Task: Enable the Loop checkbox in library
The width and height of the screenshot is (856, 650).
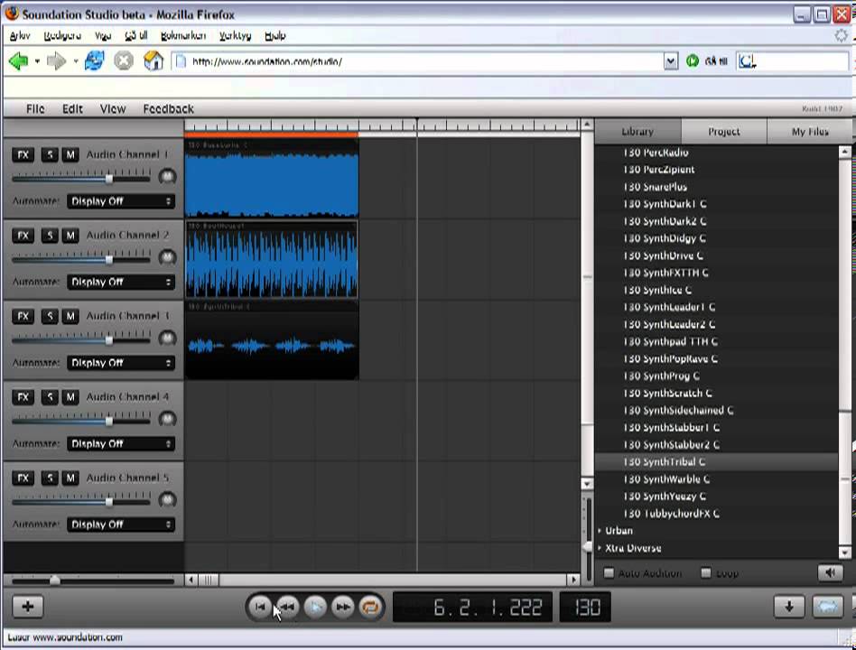Action: tap(706, 573)
